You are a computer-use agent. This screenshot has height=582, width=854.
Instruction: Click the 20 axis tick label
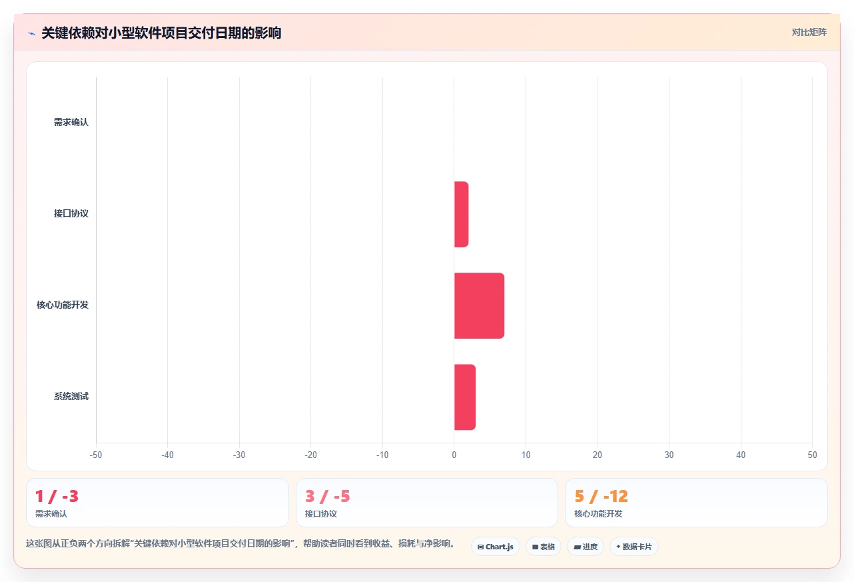pos(598,455)
